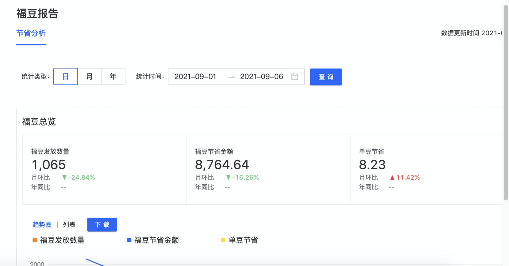Click the 2000 axis label on chart

(x=37, y=264)
